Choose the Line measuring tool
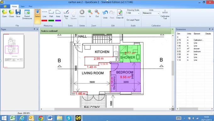 [44, 14]
